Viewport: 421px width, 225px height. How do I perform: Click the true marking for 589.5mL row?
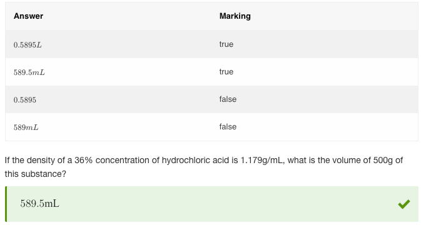click(226, 72)
